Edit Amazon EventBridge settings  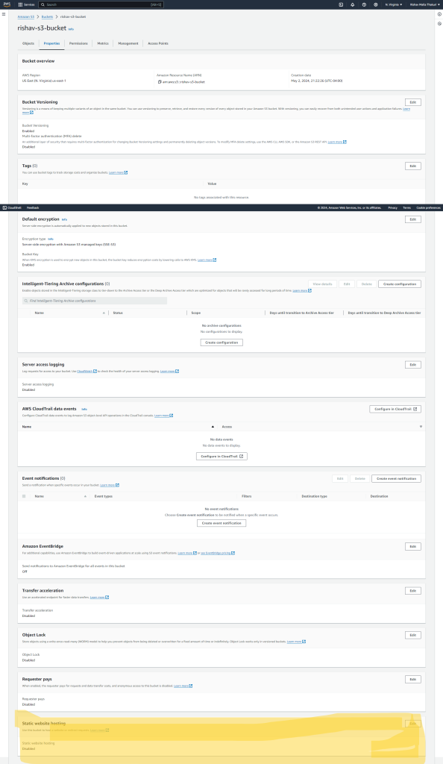click(413, 547)
